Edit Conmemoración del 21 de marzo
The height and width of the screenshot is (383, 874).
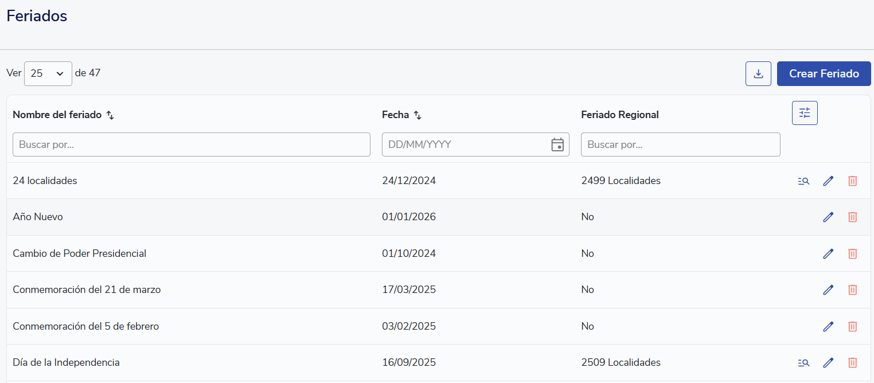point(828,290)
